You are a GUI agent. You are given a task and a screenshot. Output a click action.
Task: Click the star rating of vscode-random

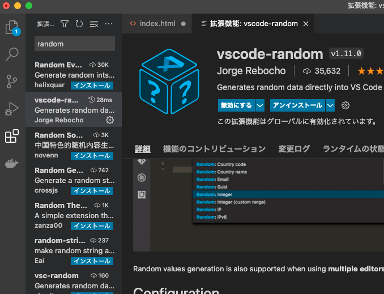tap(370, 71)
